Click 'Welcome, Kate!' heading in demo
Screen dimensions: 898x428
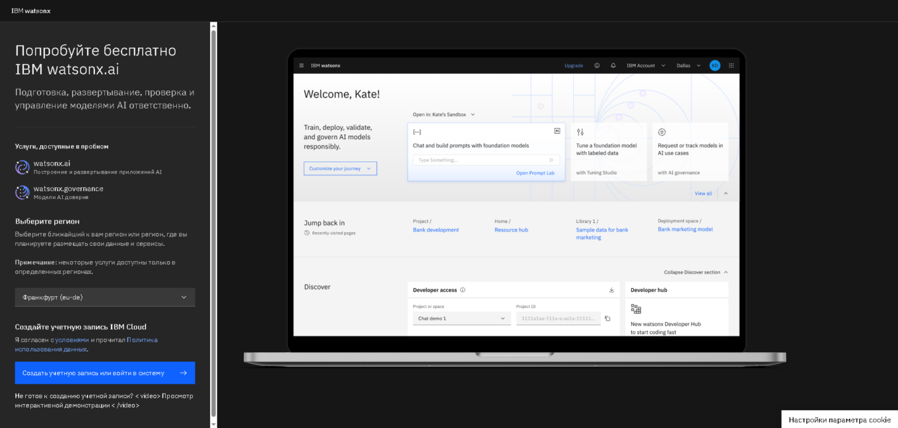pyautogui.click(x=341, y=94)
